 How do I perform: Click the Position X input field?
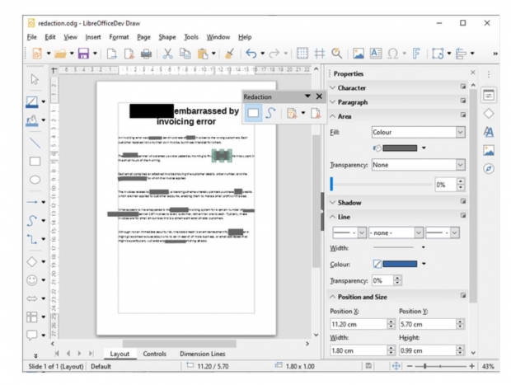click(x=351, y=325)
